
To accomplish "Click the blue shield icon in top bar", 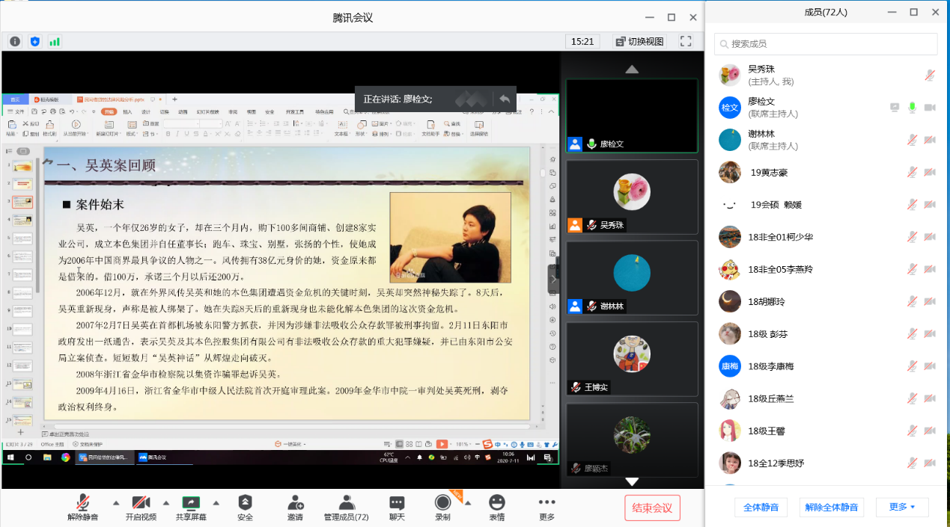I will click(34, 41).
